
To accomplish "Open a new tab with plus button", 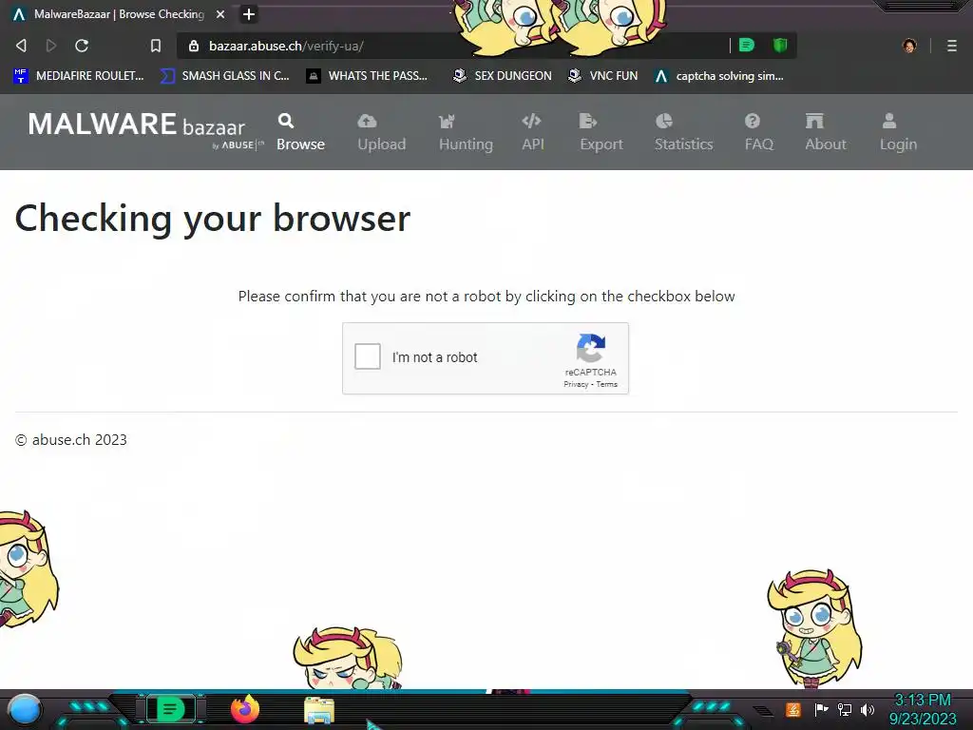I will point(249,14).
